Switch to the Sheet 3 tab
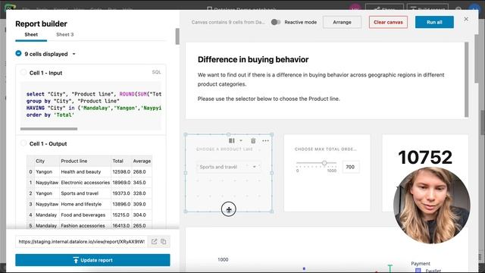This screenshot has width=485, height=273. (65, 35)
